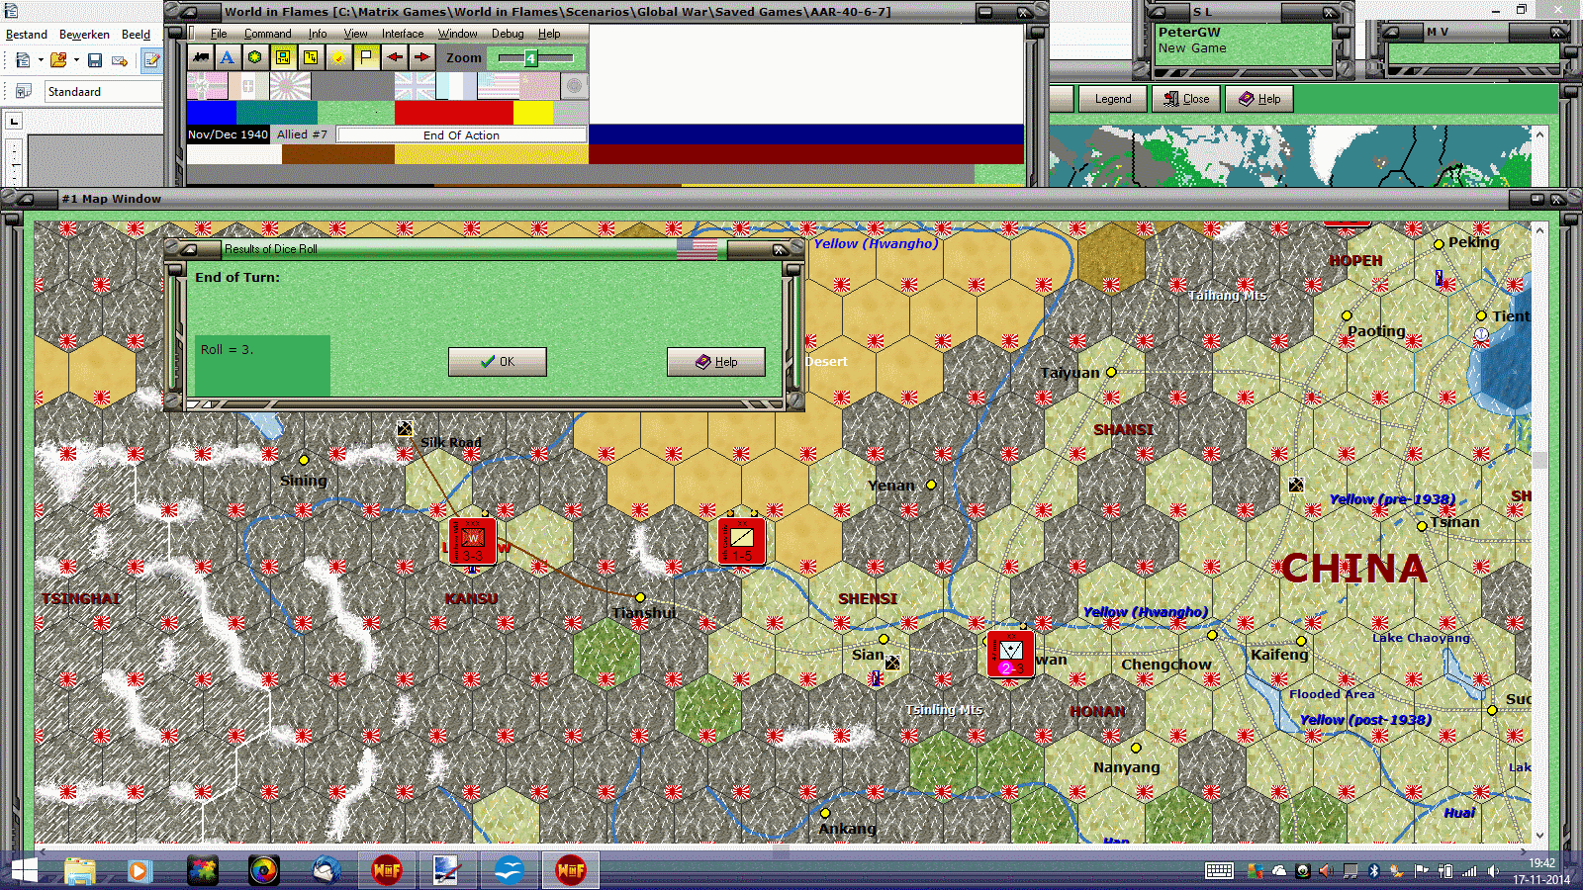The width and height of the screenshot is (1583, 890).
Task: Click the open folder icon in document editor
Action: (x=58, y=60)
